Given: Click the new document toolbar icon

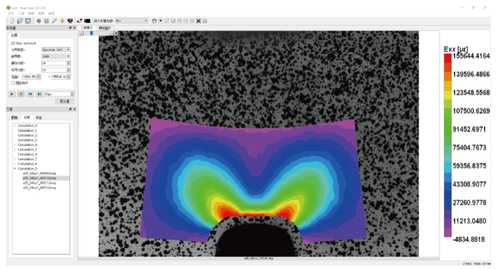Looking at the screenshot, I should 12,21.
